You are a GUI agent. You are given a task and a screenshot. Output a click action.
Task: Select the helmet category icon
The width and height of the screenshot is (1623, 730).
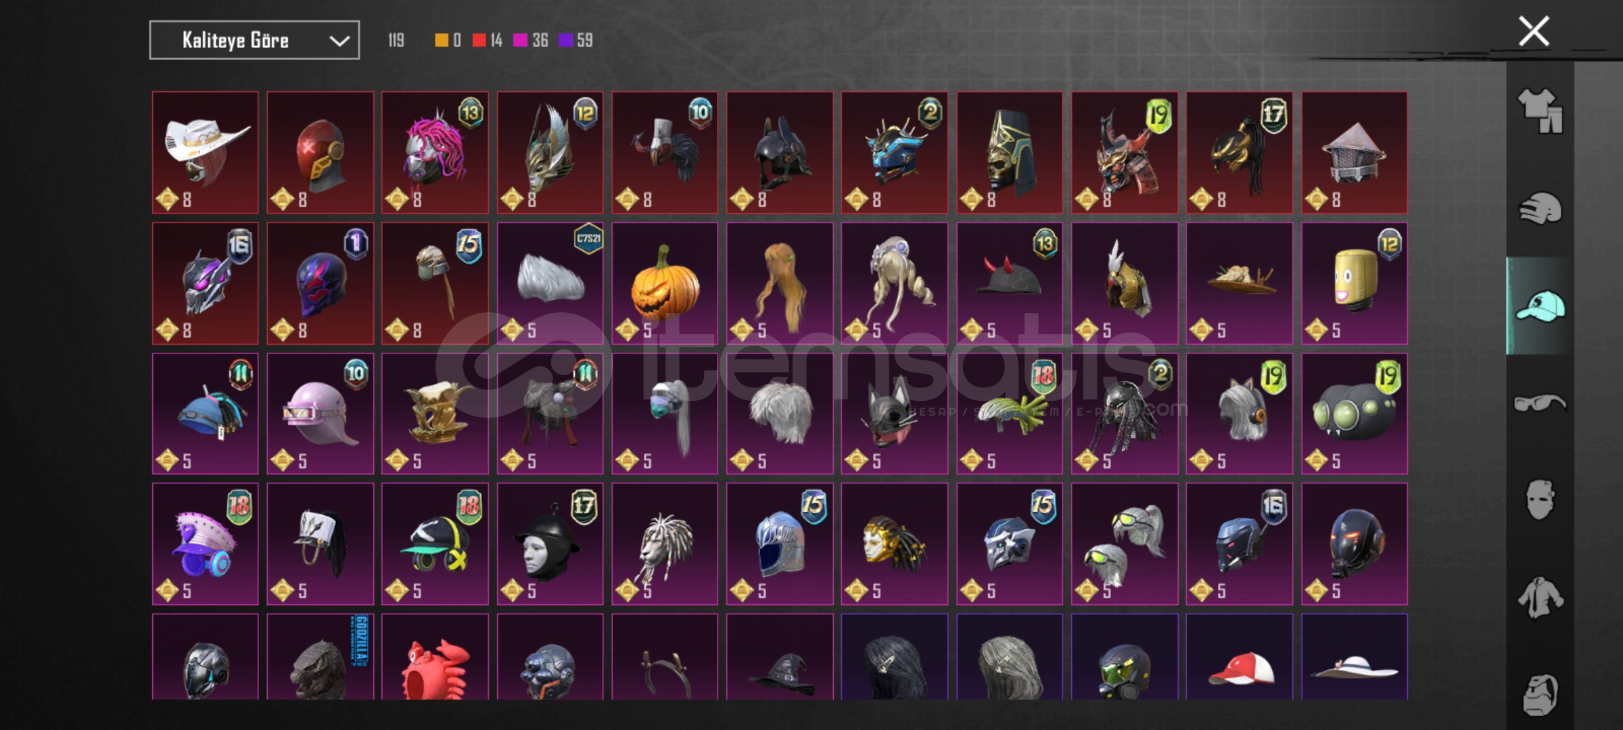click(1540, 208)
